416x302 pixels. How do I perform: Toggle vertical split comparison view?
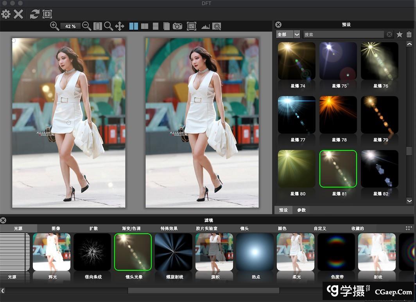pyautogui.click(x=145, y=26)
